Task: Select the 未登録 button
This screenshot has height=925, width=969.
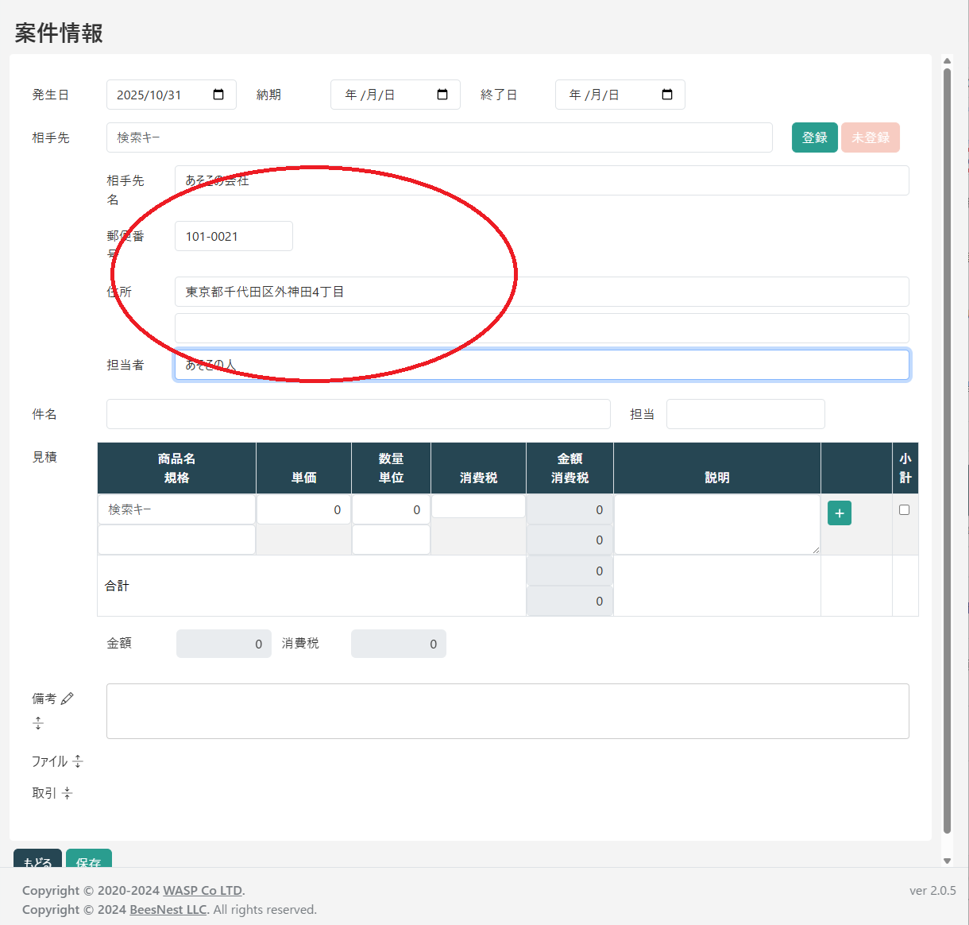Action: [870, 137]
